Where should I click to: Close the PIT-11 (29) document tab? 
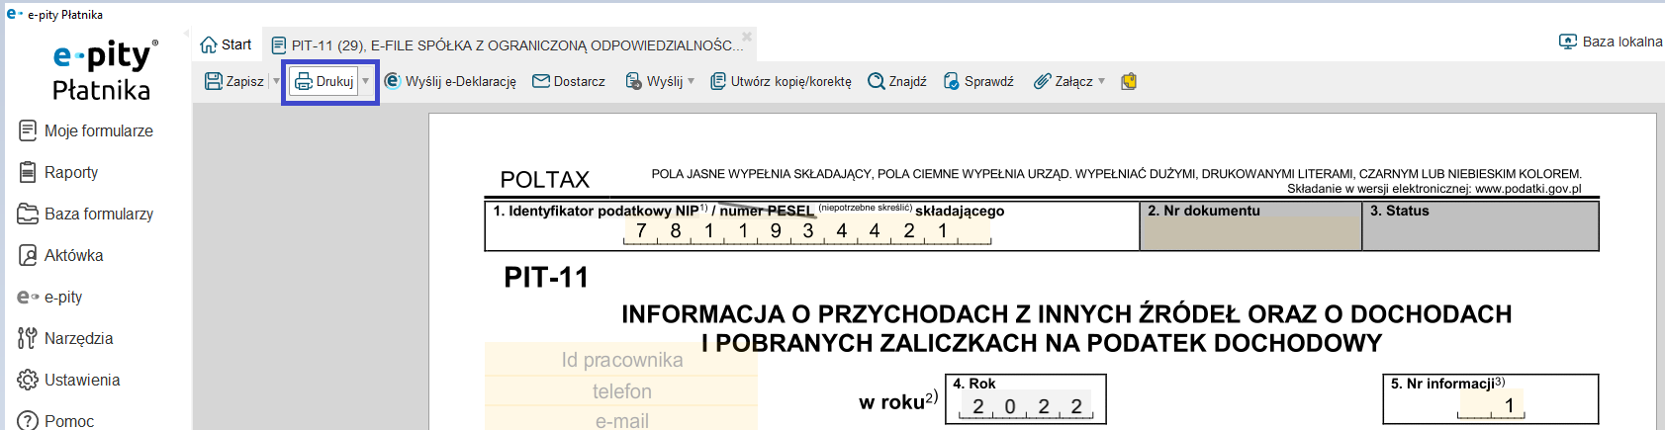pos(747,37)
